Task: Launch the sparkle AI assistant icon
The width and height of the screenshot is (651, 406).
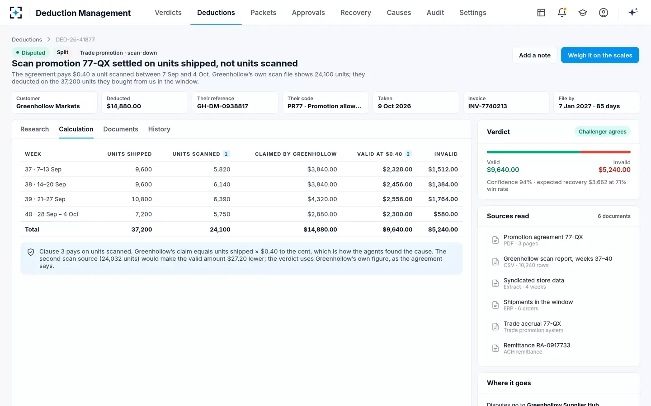Action: click(633, 12)
